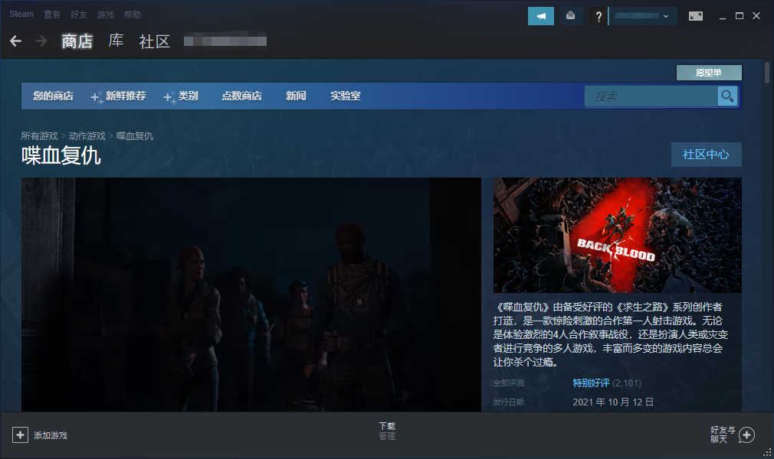Image resolution: width=774 pixels, height=459 pixels.
Task: Click the forward navigation arrow
Action: click(x=41, y=41)
